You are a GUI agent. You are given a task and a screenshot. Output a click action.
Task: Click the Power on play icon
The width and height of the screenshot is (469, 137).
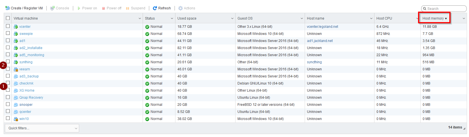[x=79, y=8]
